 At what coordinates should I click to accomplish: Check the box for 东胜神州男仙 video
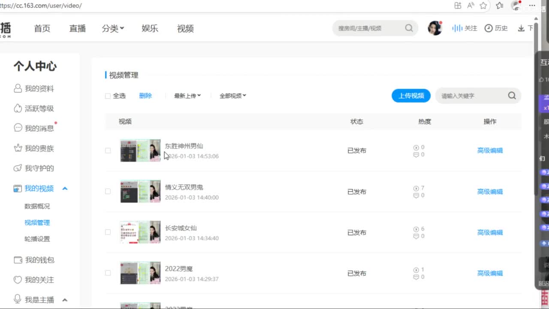(108, 151)
